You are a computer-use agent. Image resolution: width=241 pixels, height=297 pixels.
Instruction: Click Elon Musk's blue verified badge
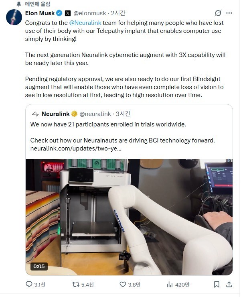coord(59,13)
